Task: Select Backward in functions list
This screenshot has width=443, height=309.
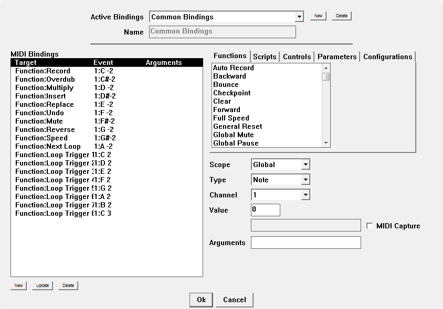Action: coord(267,76)
